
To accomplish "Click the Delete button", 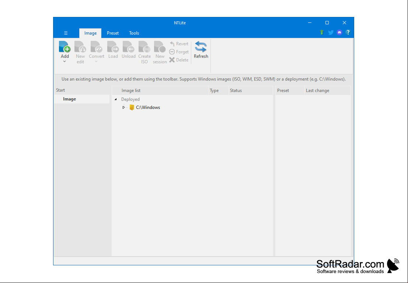I will click(179, 60).
